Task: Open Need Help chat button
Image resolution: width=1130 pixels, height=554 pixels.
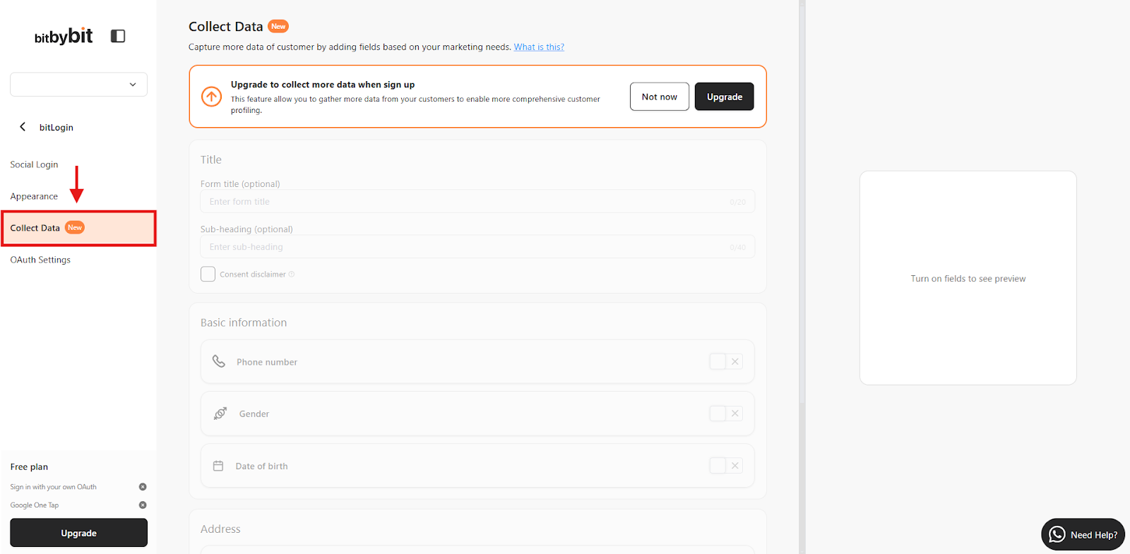Action: (x=1083, y=534)
